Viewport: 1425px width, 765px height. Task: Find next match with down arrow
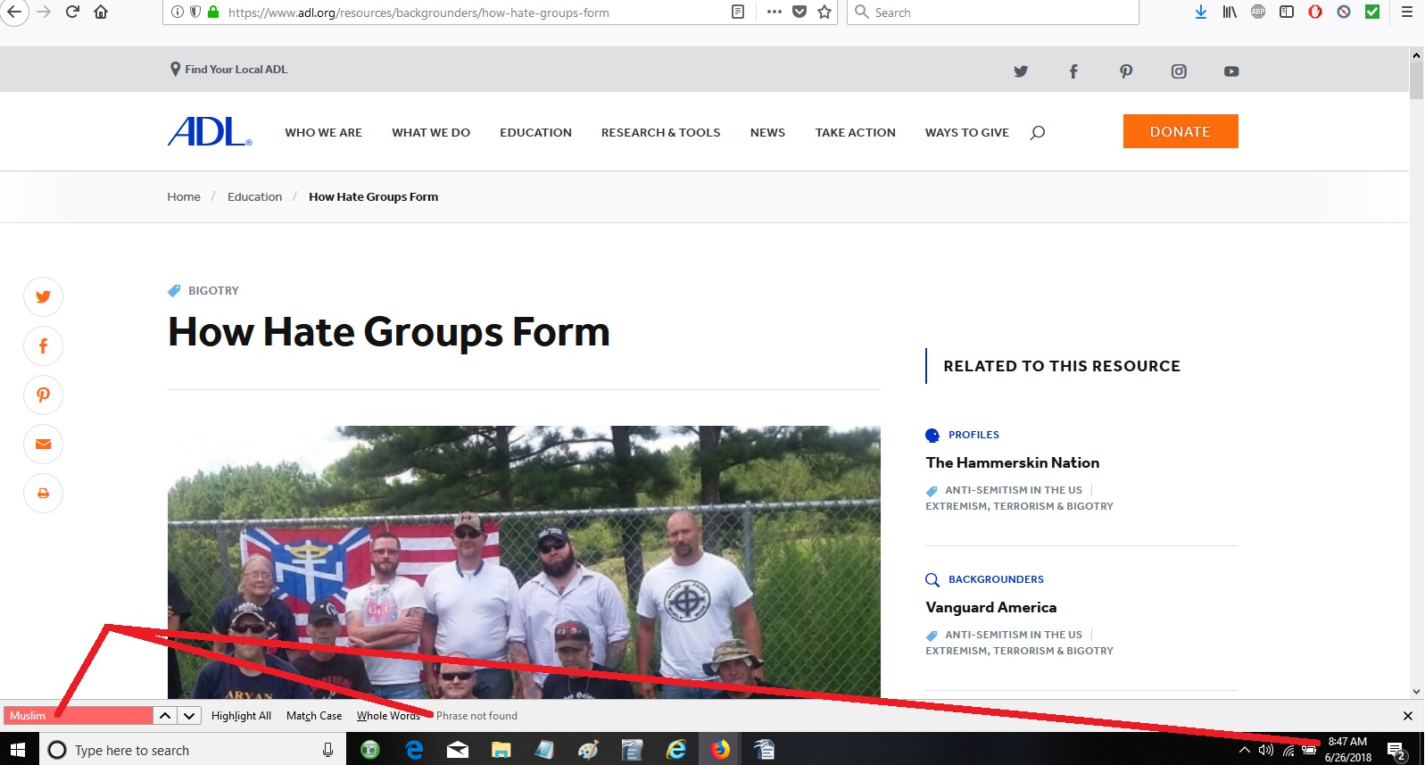pyautogui.click(x=188, y=715)
